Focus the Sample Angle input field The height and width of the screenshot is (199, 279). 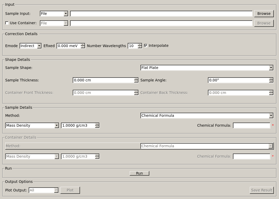pos(238,80)
